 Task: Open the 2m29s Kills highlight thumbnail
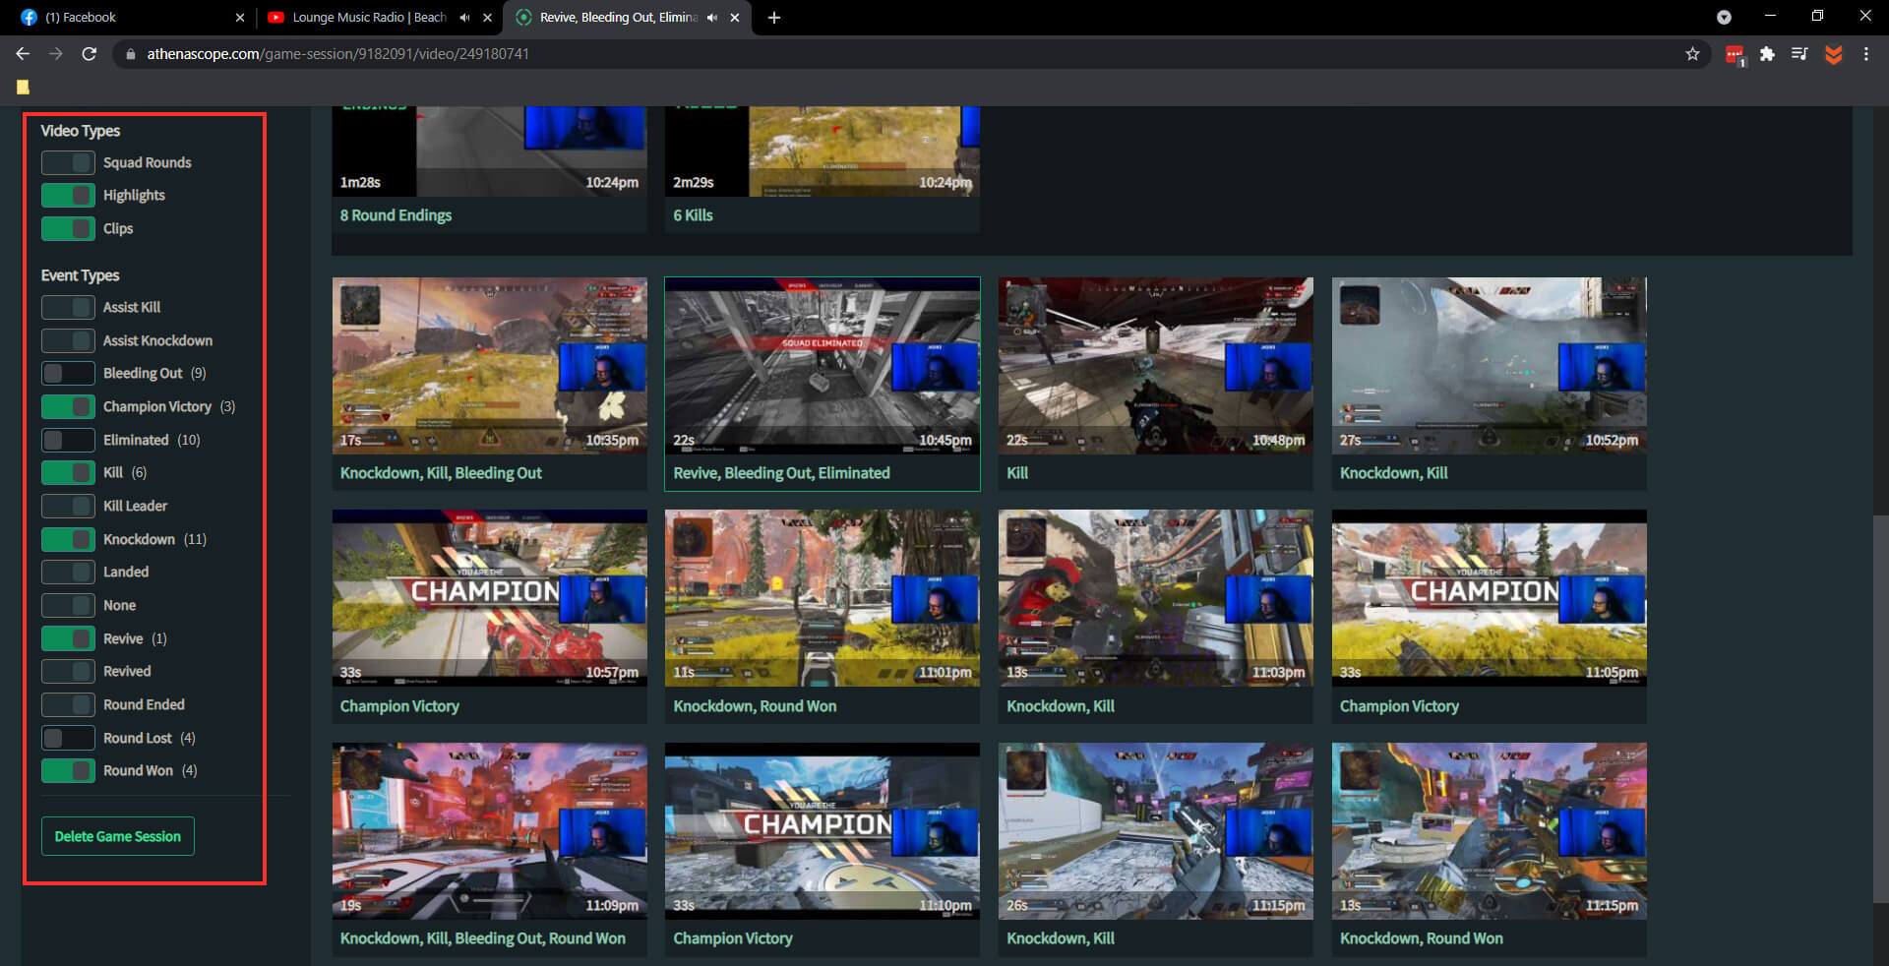[823, 151]
